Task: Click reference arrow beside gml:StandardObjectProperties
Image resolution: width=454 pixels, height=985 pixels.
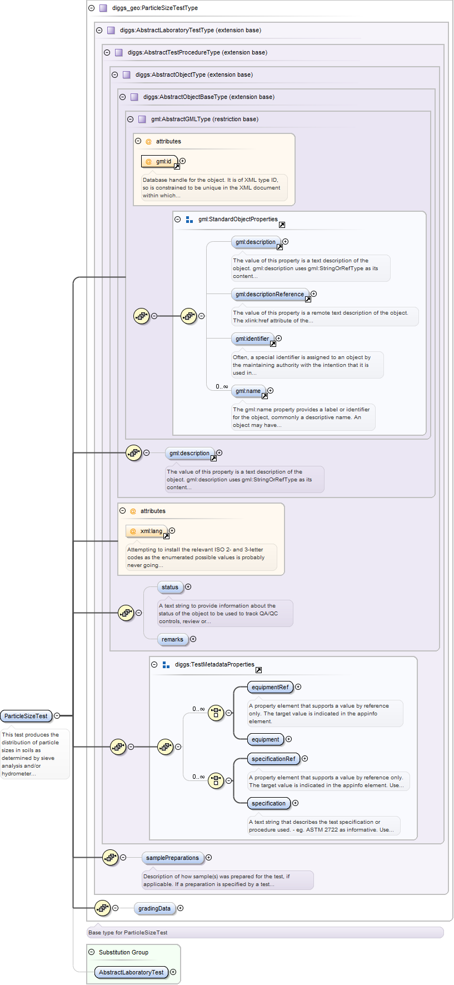Action: pyautogui.click(x=282, y=225)
